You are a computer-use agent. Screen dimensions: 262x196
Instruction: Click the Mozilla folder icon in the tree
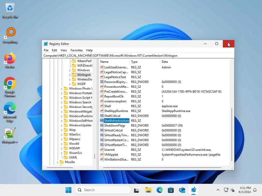tap(62, 162)
